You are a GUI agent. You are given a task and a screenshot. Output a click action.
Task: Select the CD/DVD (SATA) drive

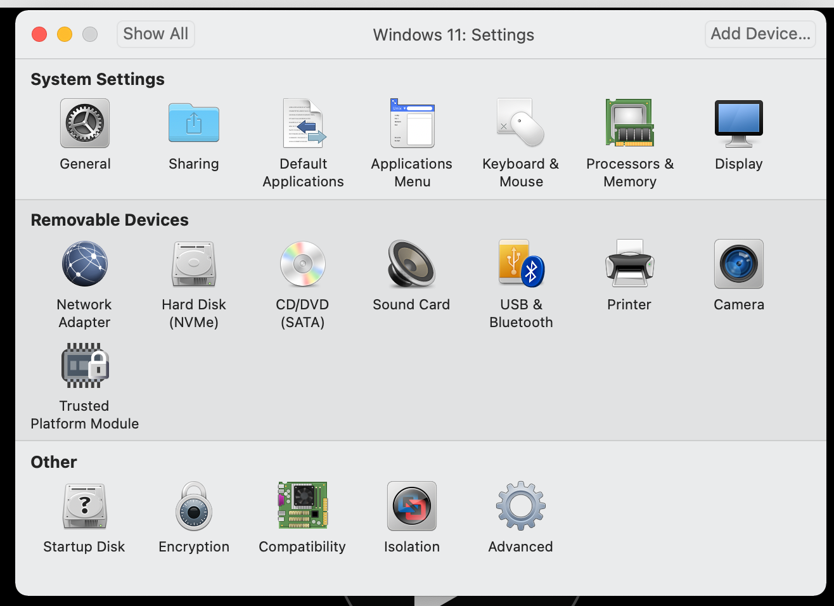point(303,264)
